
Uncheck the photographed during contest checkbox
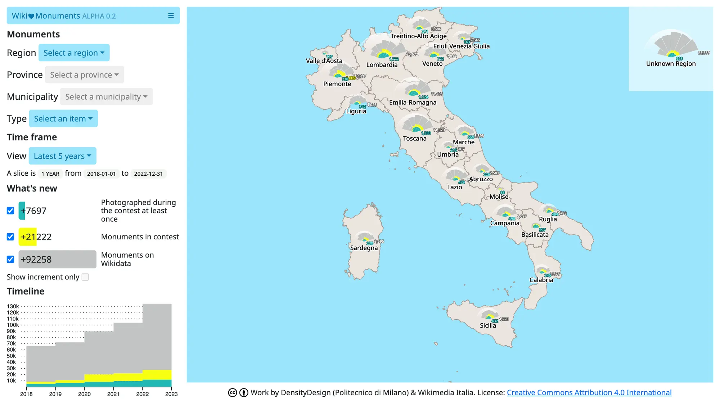click(x=10, y=211)
